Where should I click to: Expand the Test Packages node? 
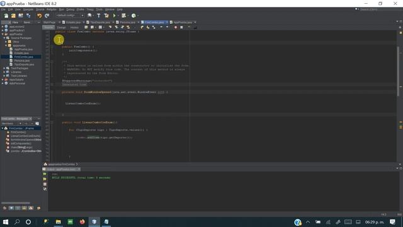tap(4, 68)
